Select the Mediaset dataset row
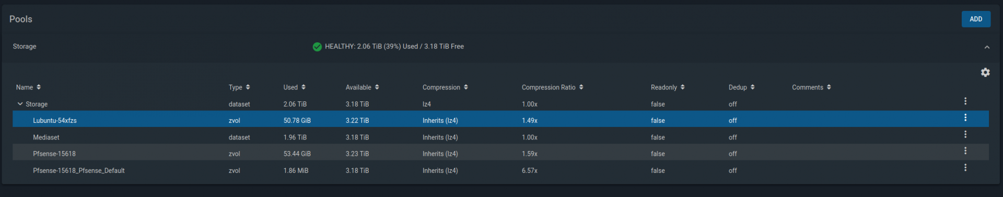This screenshot has width=1003, height=197. click(500, 137)
